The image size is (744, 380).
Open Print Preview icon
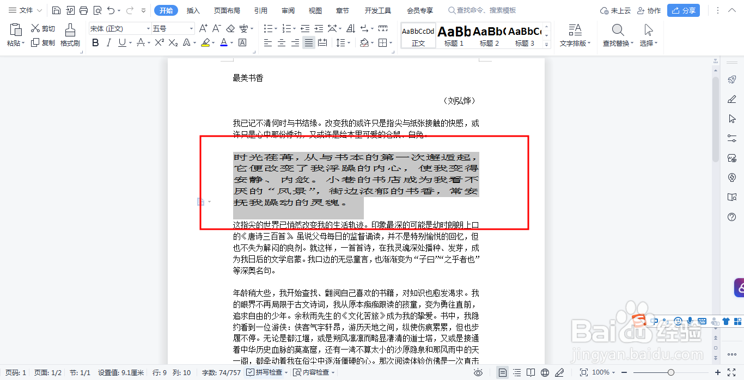[x=97, y=10]
